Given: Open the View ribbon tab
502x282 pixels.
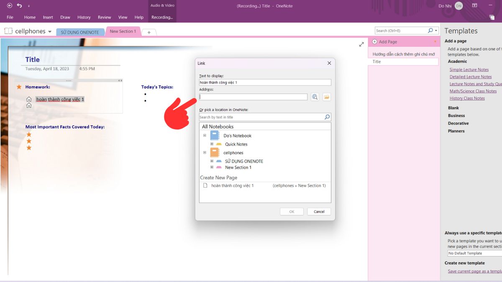Looking at the screenshot, I should click(123, 18).
